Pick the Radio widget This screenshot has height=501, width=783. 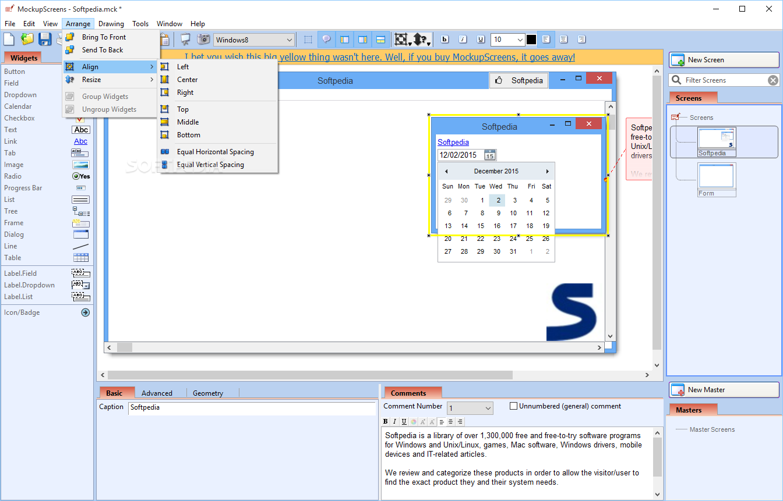(47, 176)
